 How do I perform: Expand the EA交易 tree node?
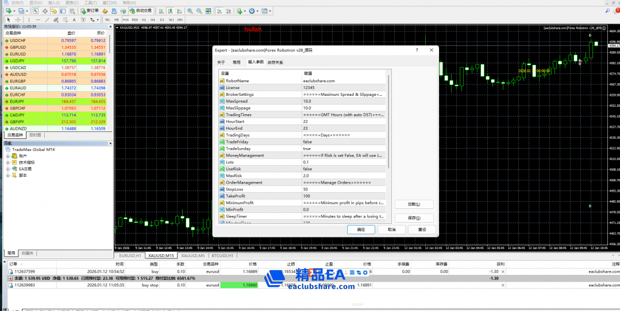[9, 169]
